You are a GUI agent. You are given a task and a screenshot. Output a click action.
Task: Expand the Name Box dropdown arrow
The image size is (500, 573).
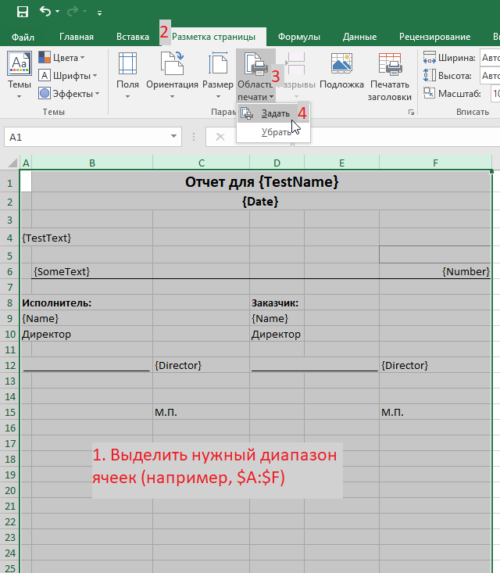tap(174, 137)
